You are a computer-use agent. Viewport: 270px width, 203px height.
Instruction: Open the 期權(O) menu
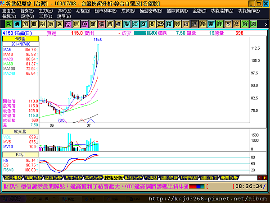coord(83,11)
